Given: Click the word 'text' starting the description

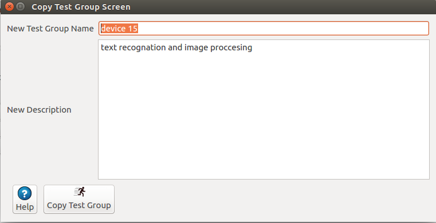Looking at the screenshot, I should click(x=109, y=47).
